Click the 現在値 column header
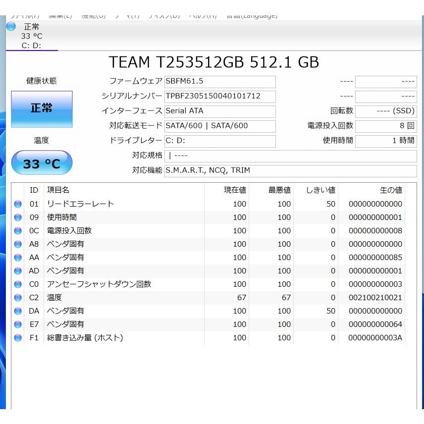The image size is (424, 424). (226, 190)
